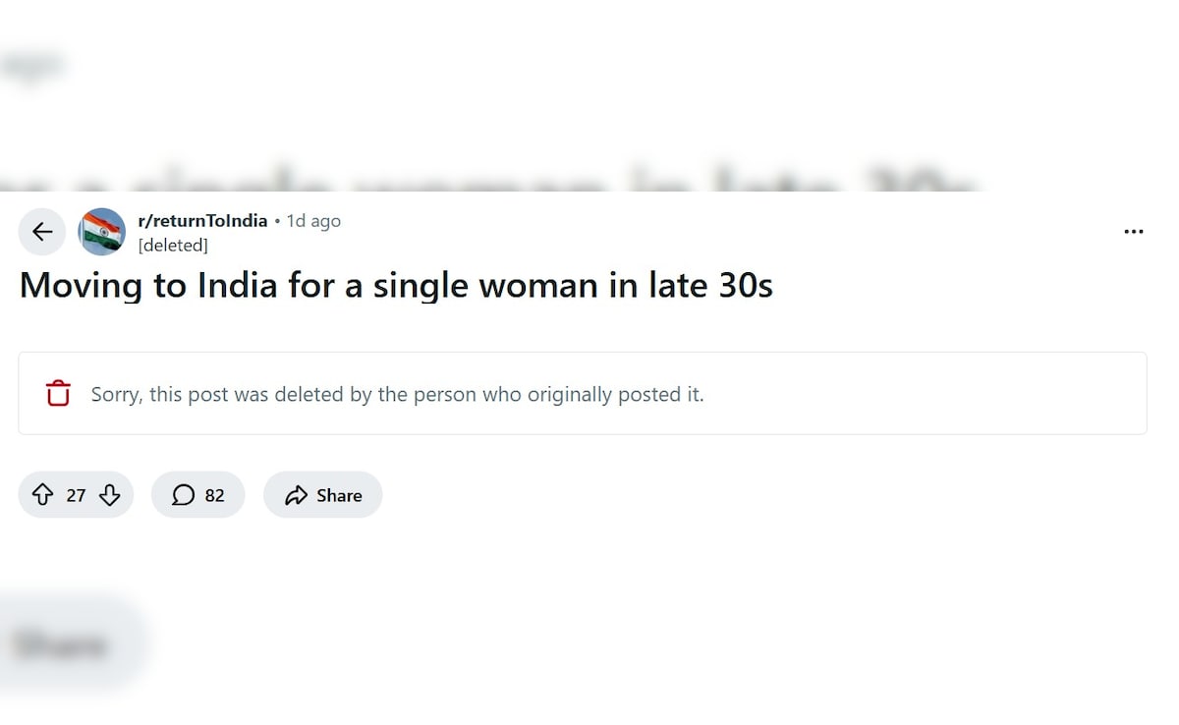Click the 82 comments count
The height and width of the screenshot is (725, 1179).
click(x=214, y=495)
